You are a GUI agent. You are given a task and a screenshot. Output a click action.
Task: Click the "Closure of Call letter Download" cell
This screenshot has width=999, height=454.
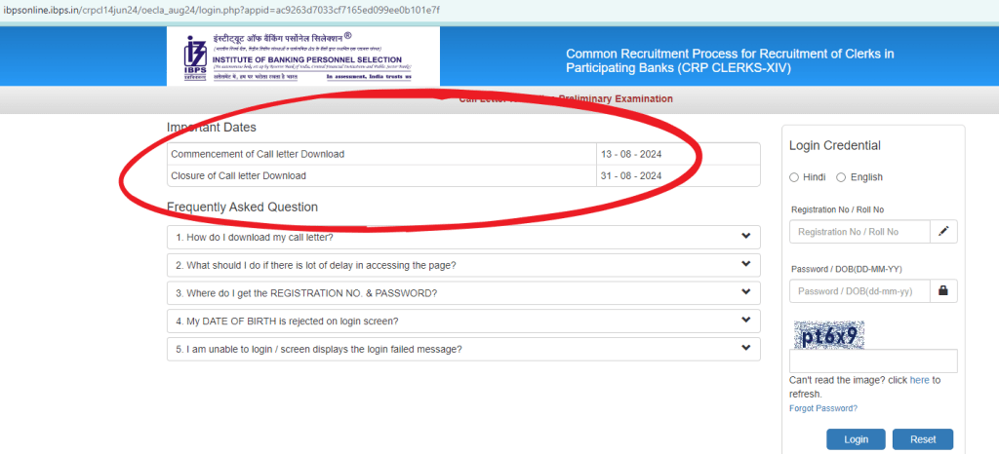click(381, 175)
